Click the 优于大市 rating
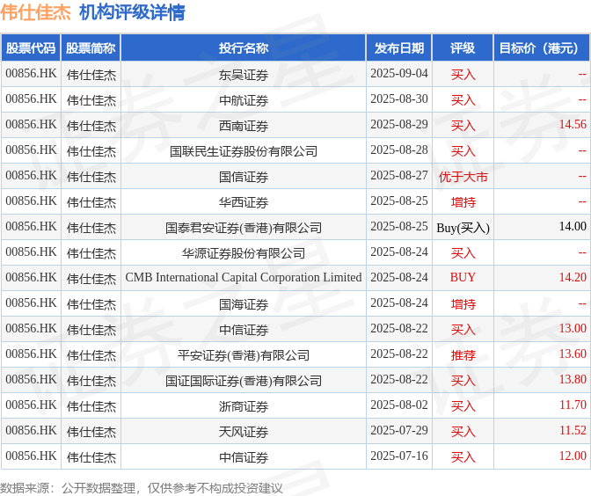Screen dimensions: 591x496 pos(463,177)
